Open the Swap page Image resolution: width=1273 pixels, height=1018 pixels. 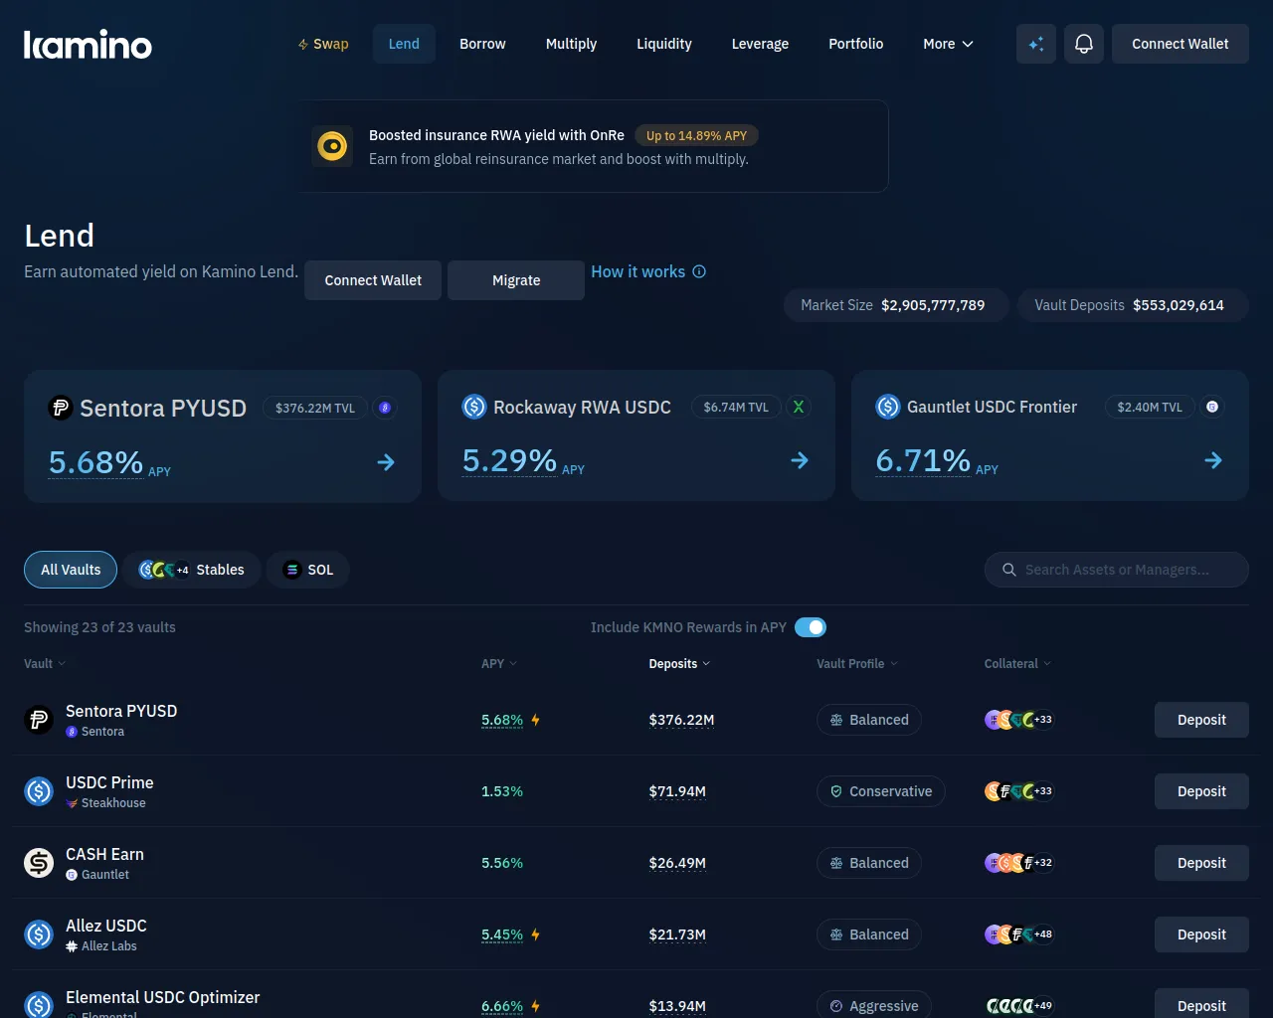(x=323, y=44)
